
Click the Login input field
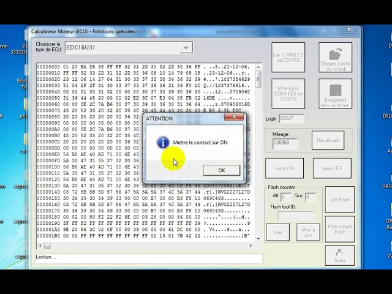pyautogui.click(x=292, y=118)
